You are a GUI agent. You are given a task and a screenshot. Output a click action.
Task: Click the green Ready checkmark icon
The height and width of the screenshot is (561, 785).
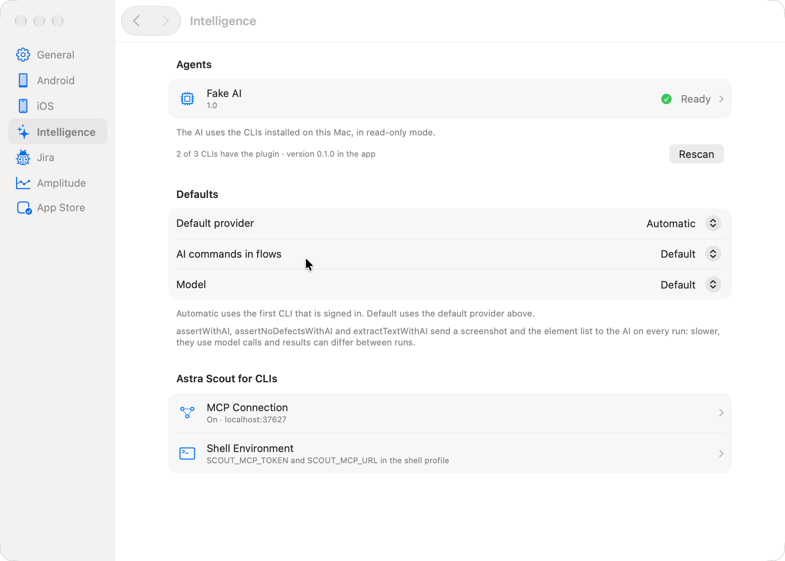point(666,99)
